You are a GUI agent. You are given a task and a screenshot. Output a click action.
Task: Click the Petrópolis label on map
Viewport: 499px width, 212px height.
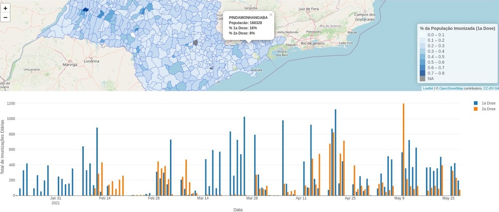pyautogui.click(x=314, y=31)
